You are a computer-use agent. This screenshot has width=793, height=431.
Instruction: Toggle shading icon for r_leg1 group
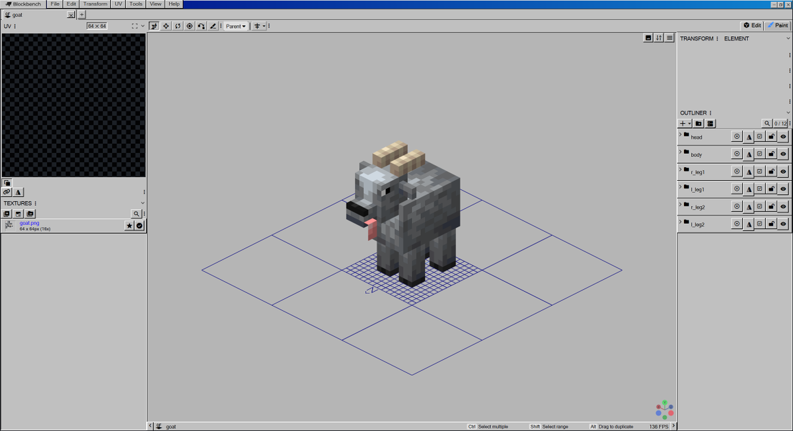pyautogui.click(x=749, y=172)
